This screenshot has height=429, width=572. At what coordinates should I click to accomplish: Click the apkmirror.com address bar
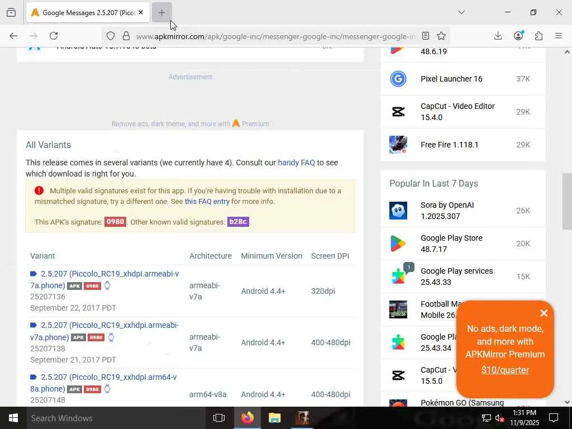pyautogui.click(x=275, y=36)
